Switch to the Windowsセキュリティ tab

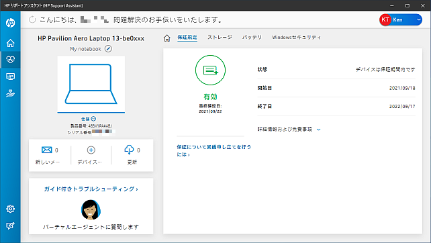(x=296, y=37)
